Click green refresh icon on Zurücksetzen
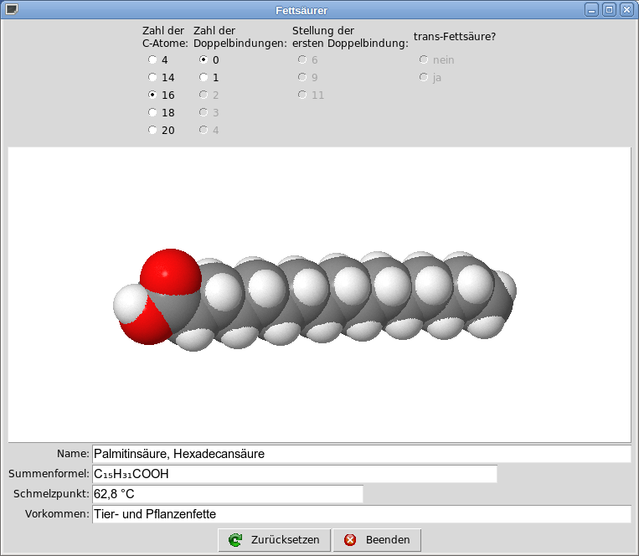 click(x=235, y=540)
